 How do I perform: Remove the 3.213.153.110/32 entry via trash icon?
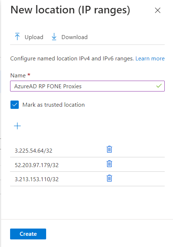click(110, 178)
